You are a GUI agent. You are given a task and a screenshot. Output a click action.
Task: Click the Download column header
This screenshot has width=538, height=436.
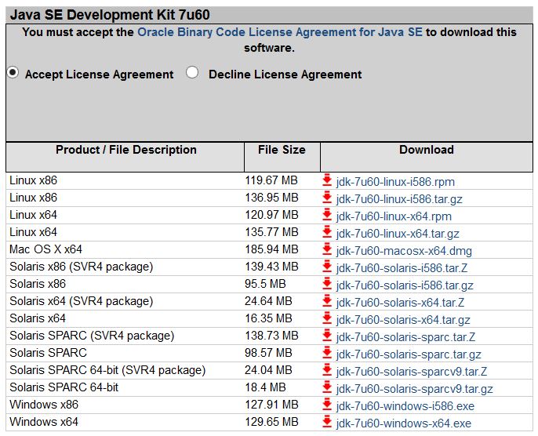(x=427, y=150)
